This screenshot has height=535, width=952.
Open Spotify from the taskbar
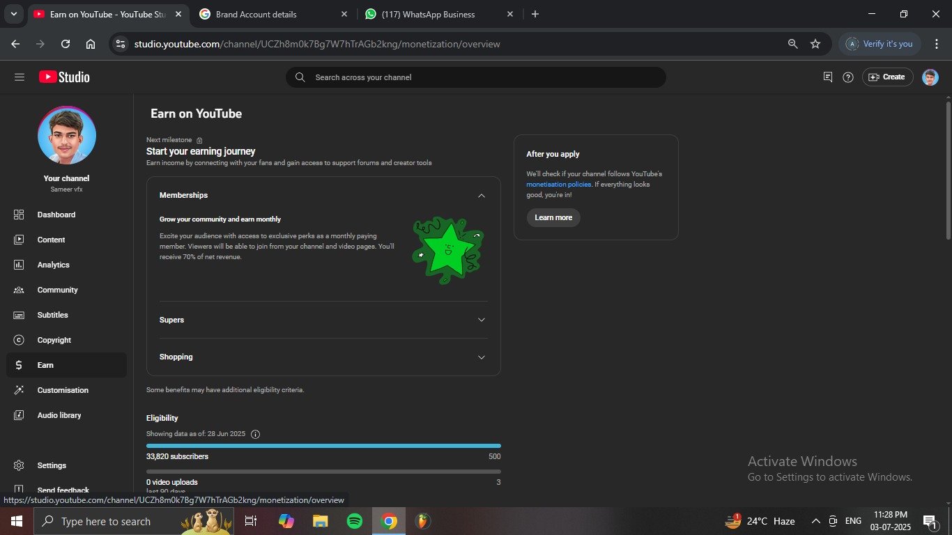pos(355,521)
